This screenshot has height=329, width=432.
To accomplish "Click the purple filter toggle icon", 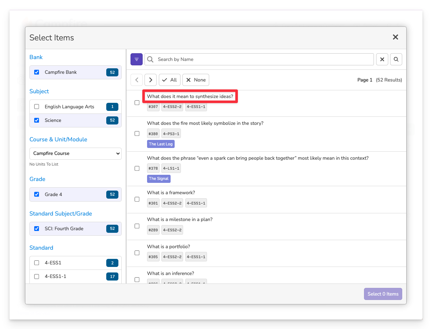I will pyautogui.click(x=136, y=59).
